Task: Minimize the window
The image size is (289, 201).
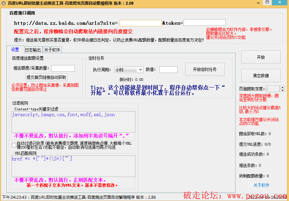Action: pyautogui.click(x=258, y=2)
